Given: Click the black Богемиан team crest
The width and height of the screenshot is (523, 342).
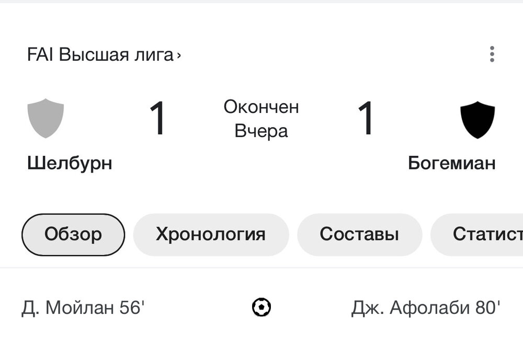Looking at the screenshot, I should coord(477,120).
